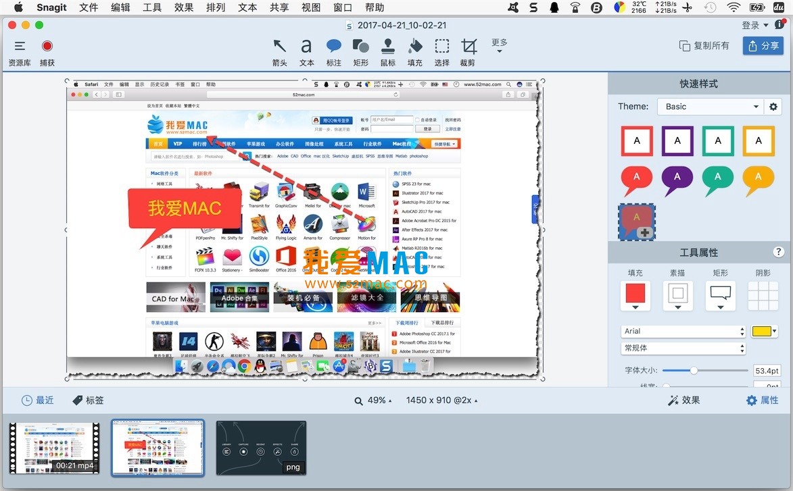Select the Callout (标注) tool
The image size is (793, 491).
(x=334, y=53)
